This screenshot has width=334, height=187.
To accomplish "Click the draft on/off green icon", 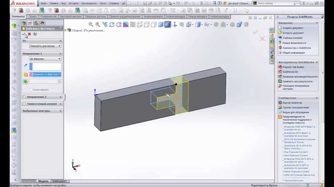I will [25, 82].
